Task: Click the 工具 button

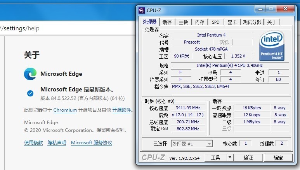Action: coord(216,158)
